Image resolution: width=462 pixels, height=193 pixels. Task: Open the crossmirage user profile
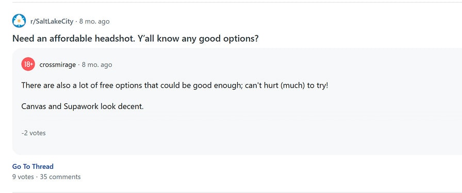[57, 65]
